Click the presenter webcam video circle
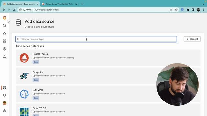The width and height of the screenshot is (207, 116). pyautogui.click(x=177, y=84)
